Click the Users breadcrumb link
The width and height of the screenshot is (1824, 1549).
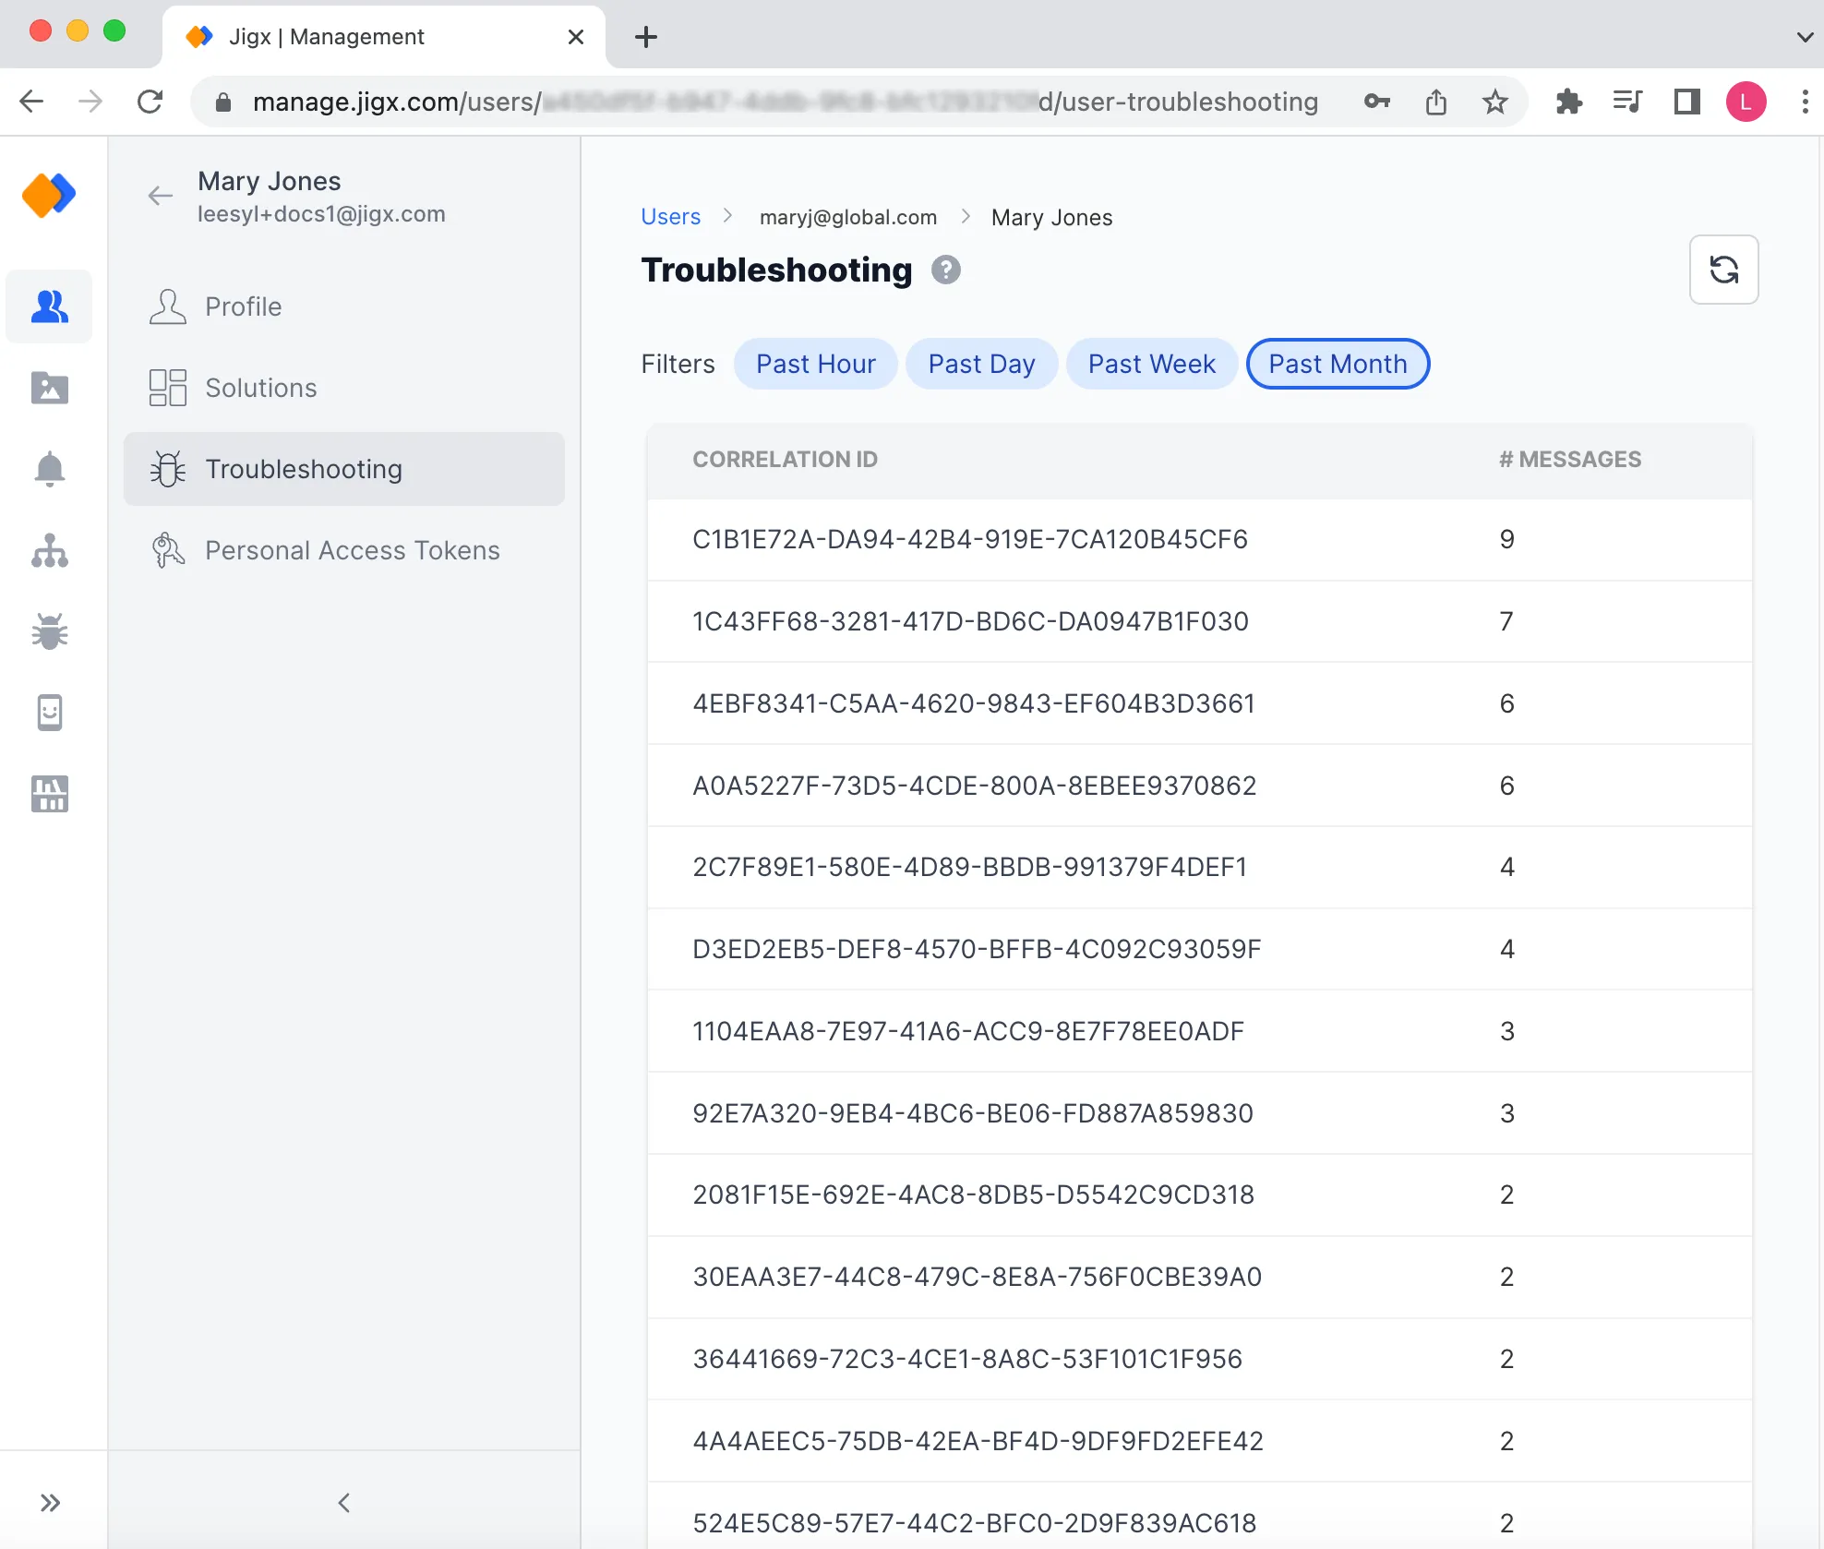point(670,215)
